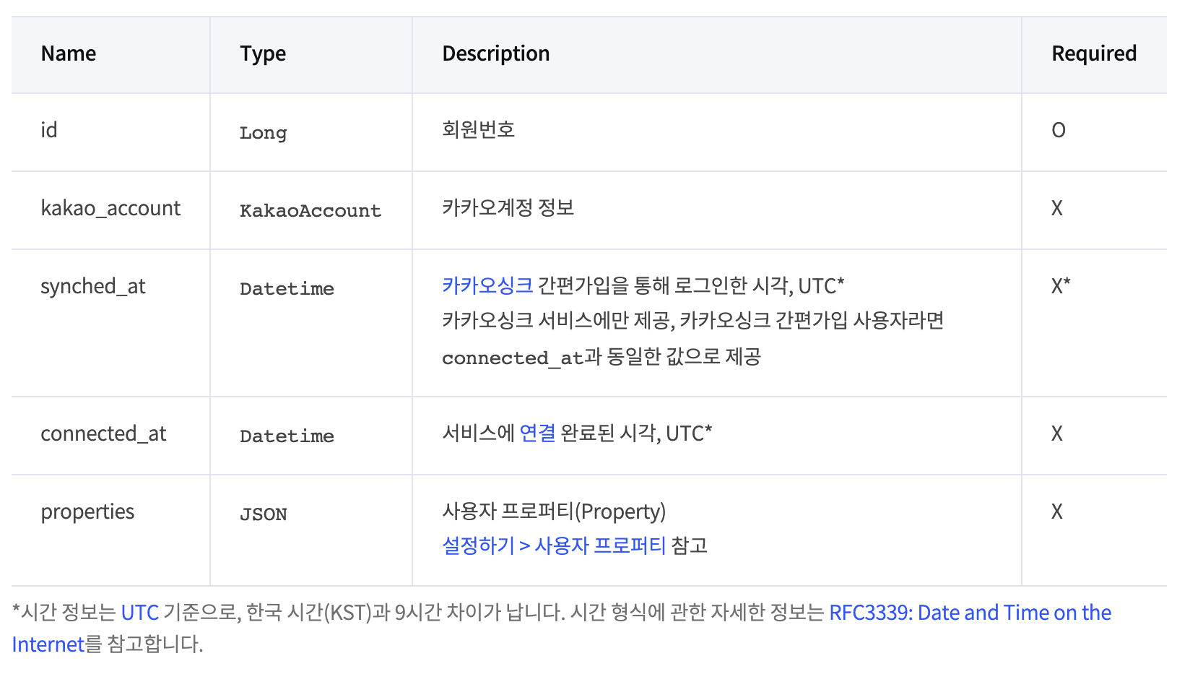The width and height of the screenshot is (1177, 682).
Task: Open the 카카오싱크 link
Action: click(487, 285)
